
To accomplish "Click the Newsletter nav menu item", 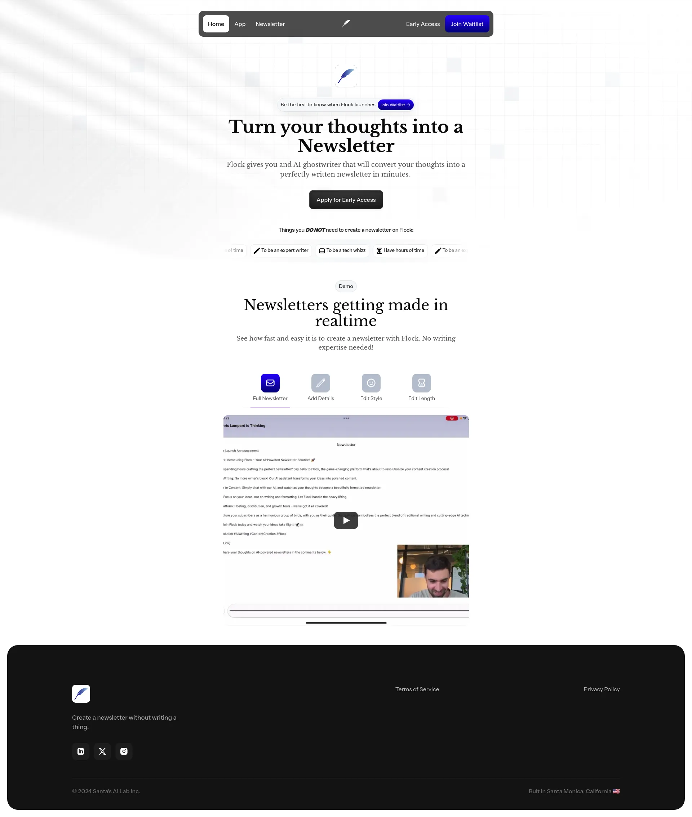I will point(270,23).
